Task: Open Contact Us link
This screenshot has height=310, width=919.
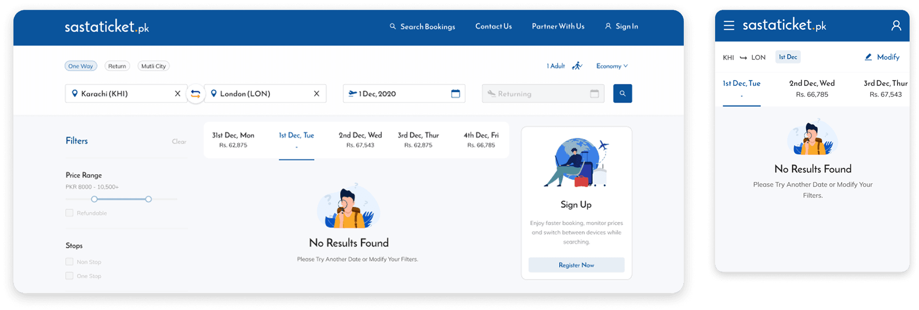Action: 493,26
